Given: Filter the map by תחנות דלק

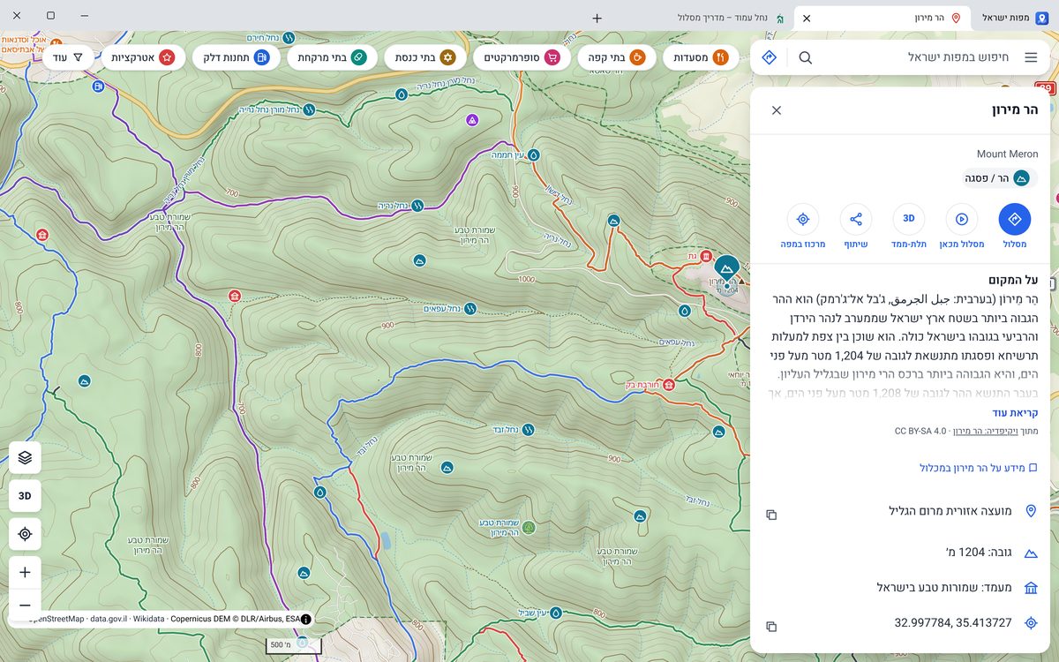Looking at the screenshot, I should coord(235,57).
